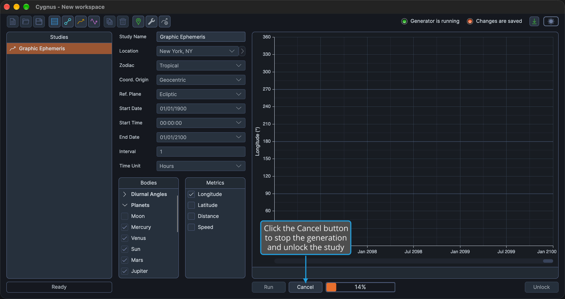This screenshot has width=565, height=299.
Task: Uncheck the Venus checkbox
Action: click(x=125, y=238)
